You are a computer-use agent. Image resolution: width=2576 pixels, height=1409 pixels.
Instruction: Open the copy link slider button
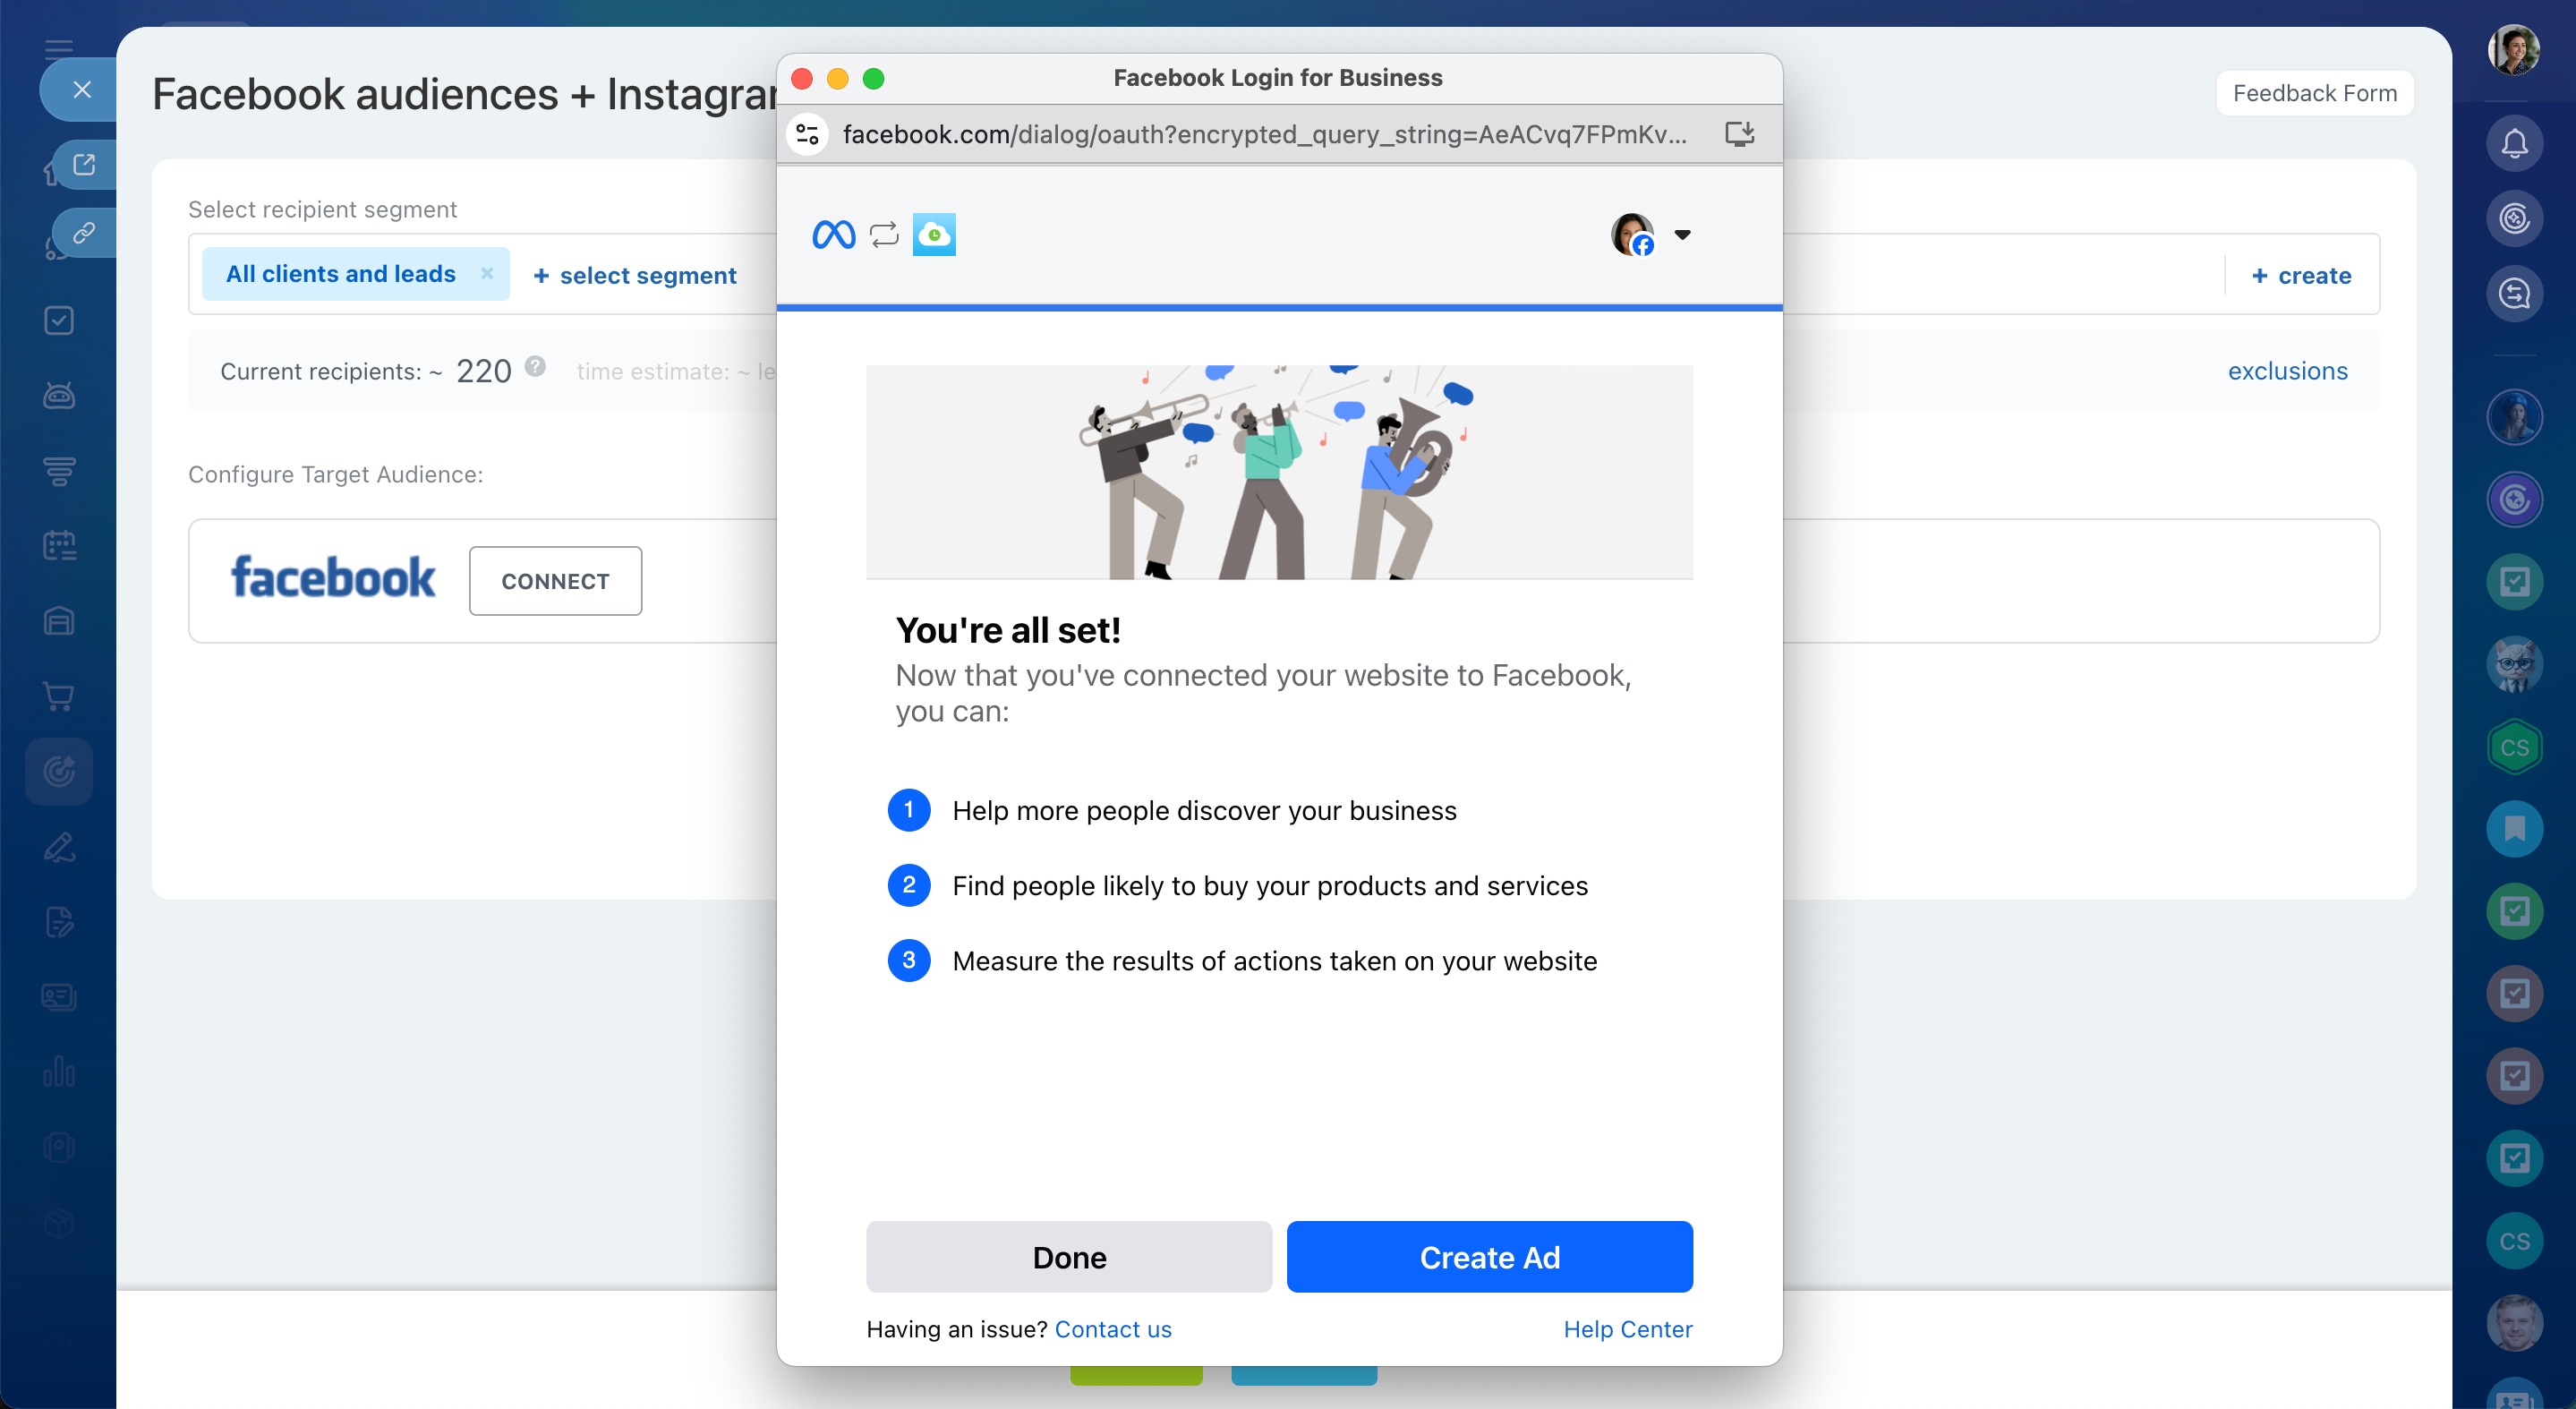pos(84,233)
